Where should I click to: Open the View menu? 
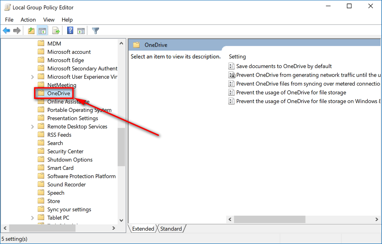coord(49,20)
